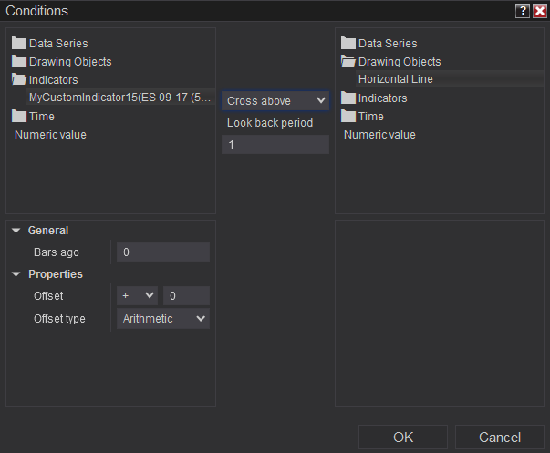The height and width of the screenshot is (453, 550).
Task: Click the left Data Series folder icon
Action: [19, 43]
